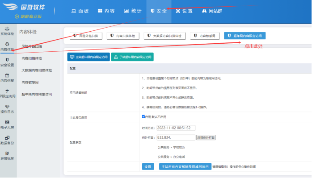This screenshot has width=312, height=178.
Task: Open the 网站群 top menu
Action: pos(212,11)
